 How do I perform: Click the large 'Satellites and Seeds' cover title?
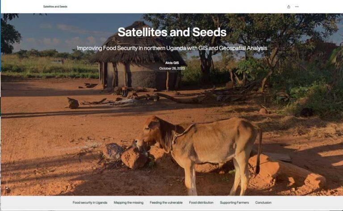[172, 32]
